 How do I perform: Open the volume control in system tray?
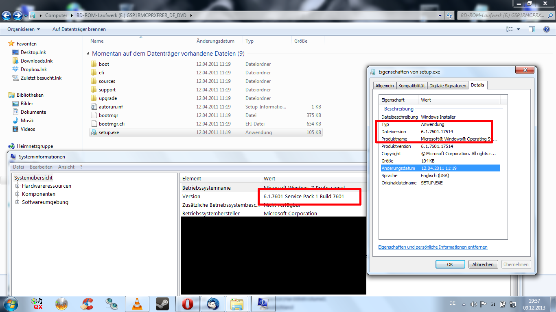click(473, 304)
